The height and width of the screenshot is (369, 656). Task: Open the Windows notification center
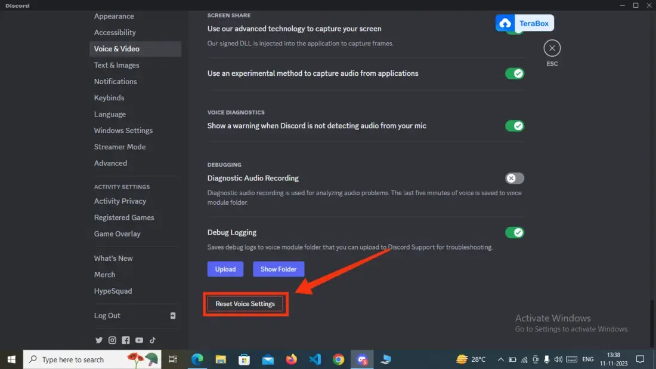(x=640, y=359)
